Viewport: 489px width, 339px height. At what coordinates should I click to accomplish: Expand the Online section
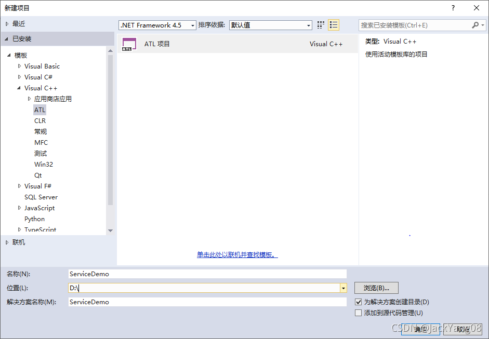[x=7, y=242]
